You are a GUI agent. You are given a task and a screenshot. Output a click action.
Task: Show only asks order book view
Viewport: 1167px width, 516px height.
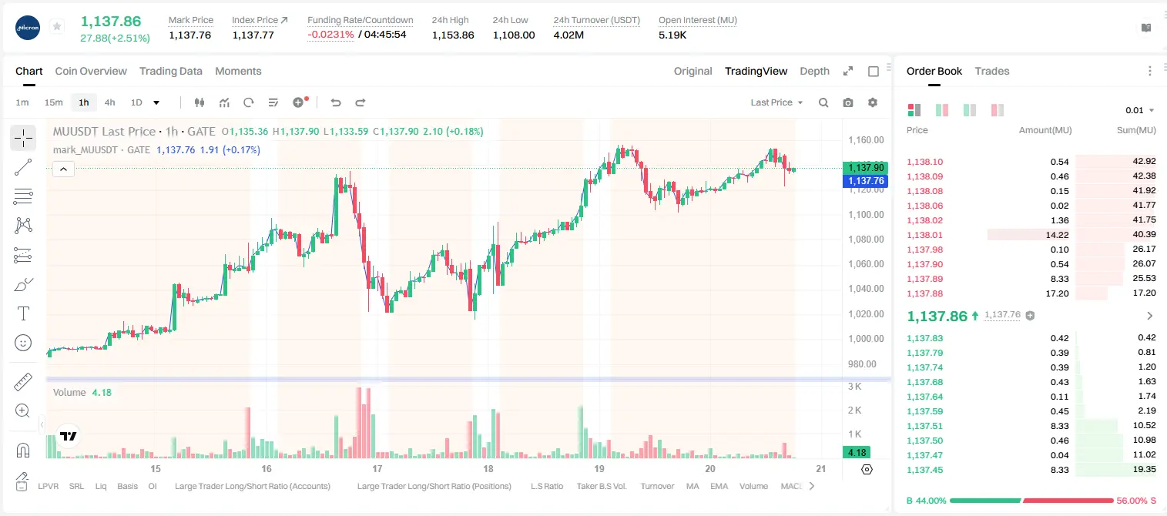point(998,110)
